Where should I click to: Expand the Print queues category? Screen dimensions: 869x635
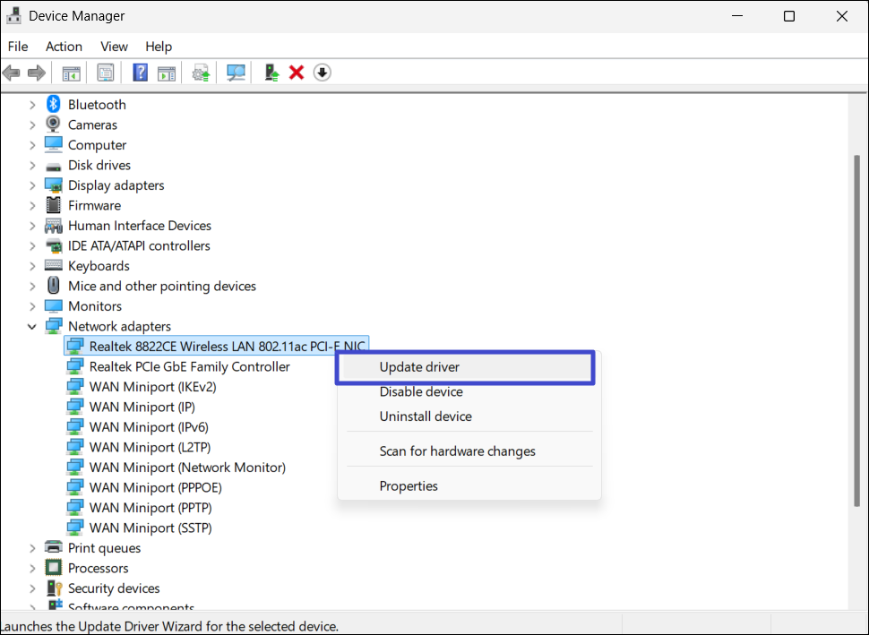click(32, 548)
